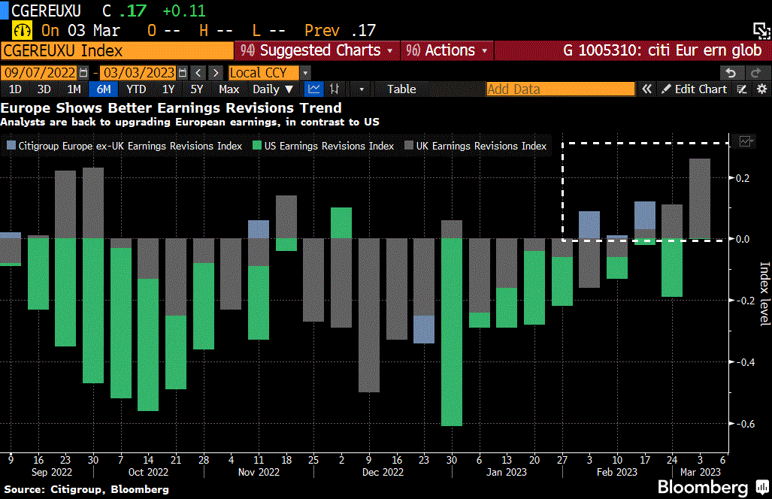Screen dimensions: 772x499
Task: Expand the chart type options dropdown arrow
Action: tap(362, 89)
